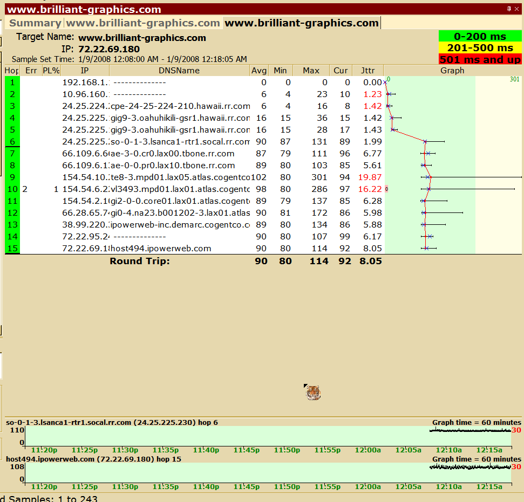This screenshot has width=524, height=502.
Task: Click the tiger icon below the table
Action: coord(313,392)
